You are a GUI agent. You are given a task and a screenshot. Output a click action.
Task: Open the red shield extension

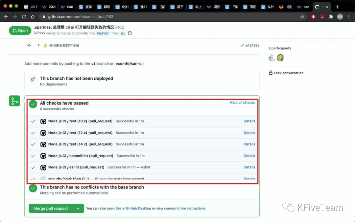pyautogui.click(x=313, y=17)
